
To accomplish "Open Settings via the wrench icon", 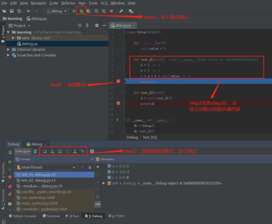I will pos(121,11).
